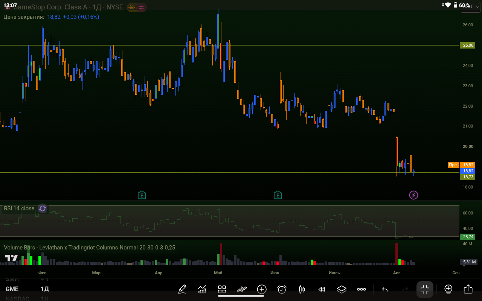The width and height of the screenshot is (482, 301).
Task: Select the blue 18,82 last price label
Action: 467,171
